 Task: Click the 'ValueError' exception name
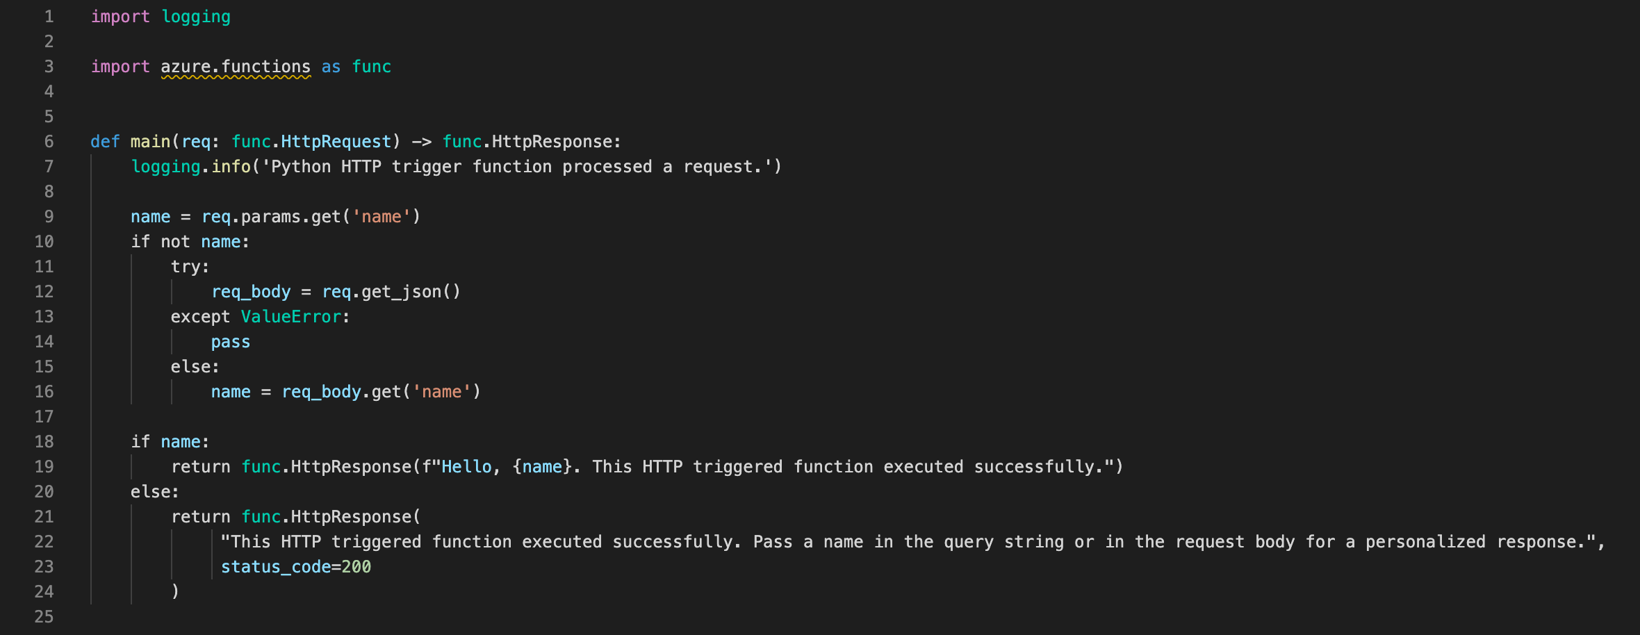[291, 317]
